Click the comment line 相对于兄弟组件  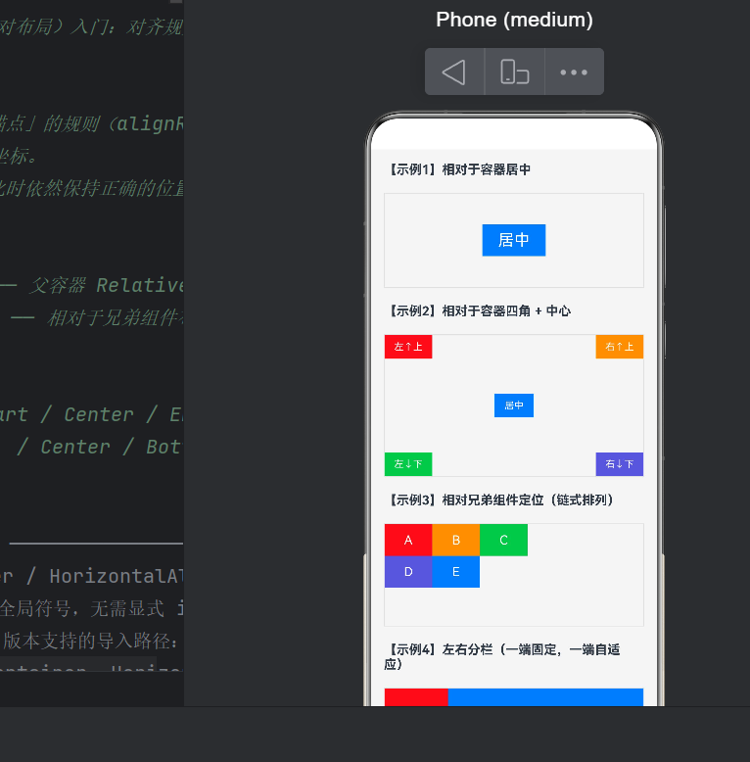click(97, 317)
